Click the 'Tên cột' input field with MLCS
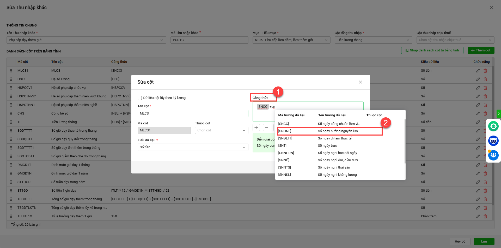This screenshot has height=248, width=501. 193,113
